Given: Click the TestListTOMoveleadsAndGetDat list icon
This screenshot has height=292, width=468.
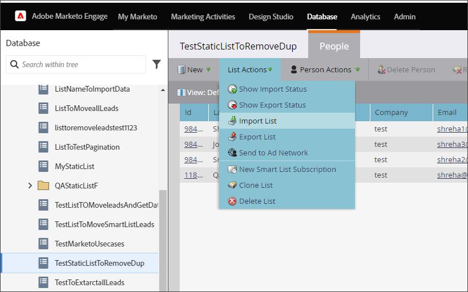Looking at the screenshot, I should pyautogui.click(x=43, y=205).
